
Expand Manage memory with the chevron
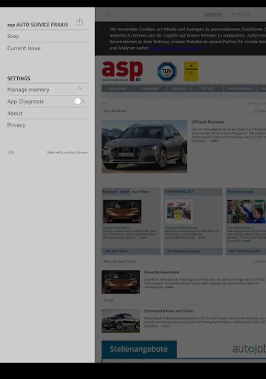click(80, 88)
